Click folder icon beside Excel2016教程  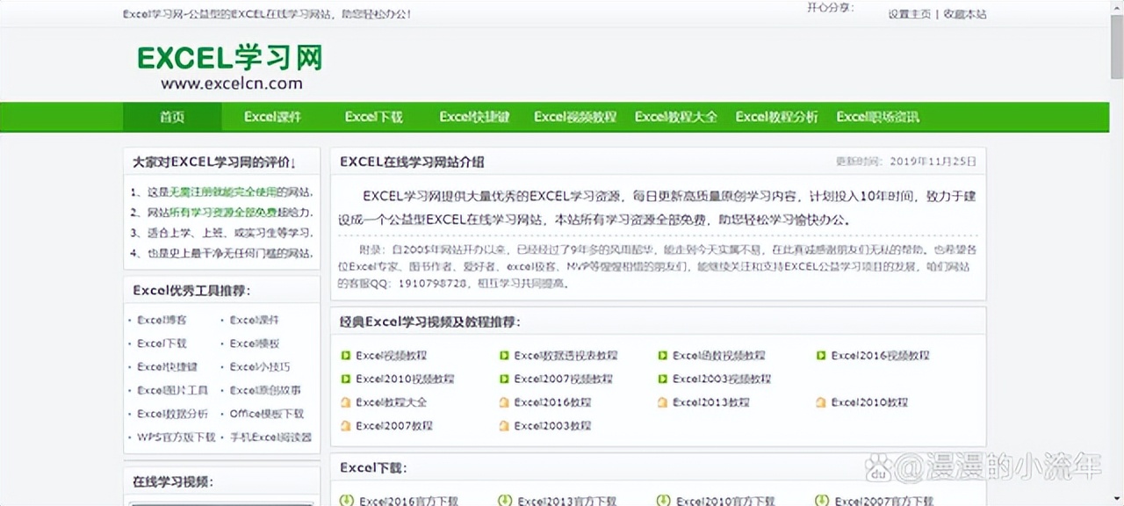504,402
